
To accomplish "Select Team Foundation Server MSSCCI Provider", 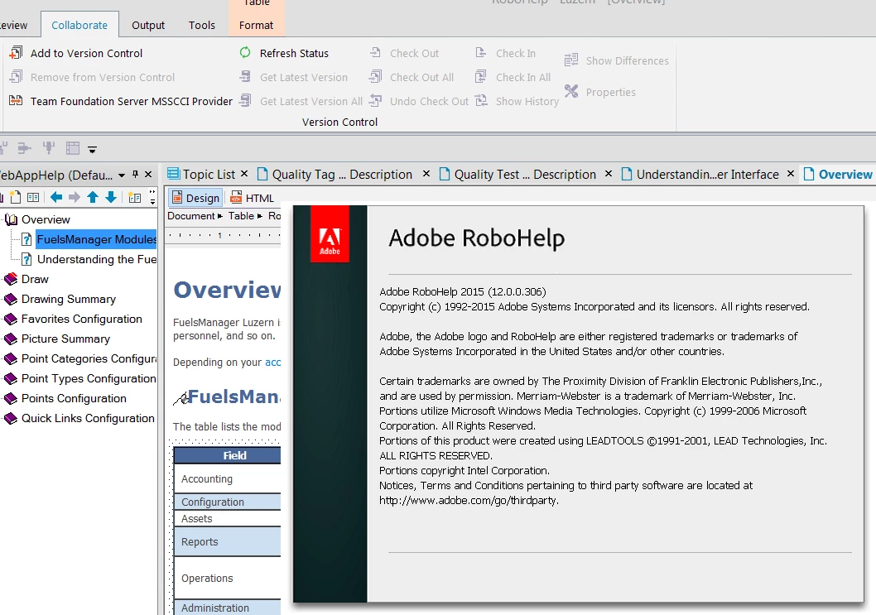I will tap(121, 101).
